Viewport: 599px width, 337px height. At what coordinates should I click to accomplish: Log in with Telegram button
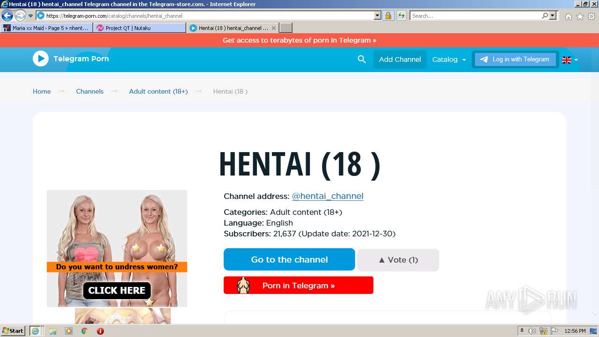515,59
